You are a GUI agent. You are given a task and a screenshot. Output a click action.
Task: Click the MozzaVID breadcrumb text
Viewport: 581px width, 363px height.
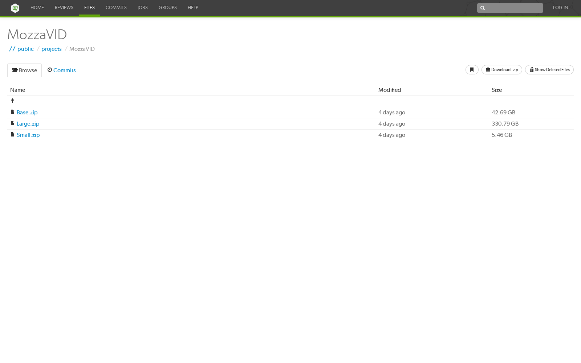click(x=82, y=49)
